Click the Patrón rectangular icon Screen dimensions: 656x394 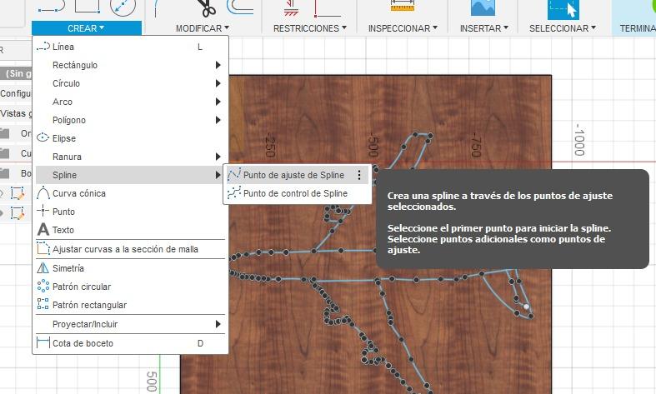click(x=43, y=304)
